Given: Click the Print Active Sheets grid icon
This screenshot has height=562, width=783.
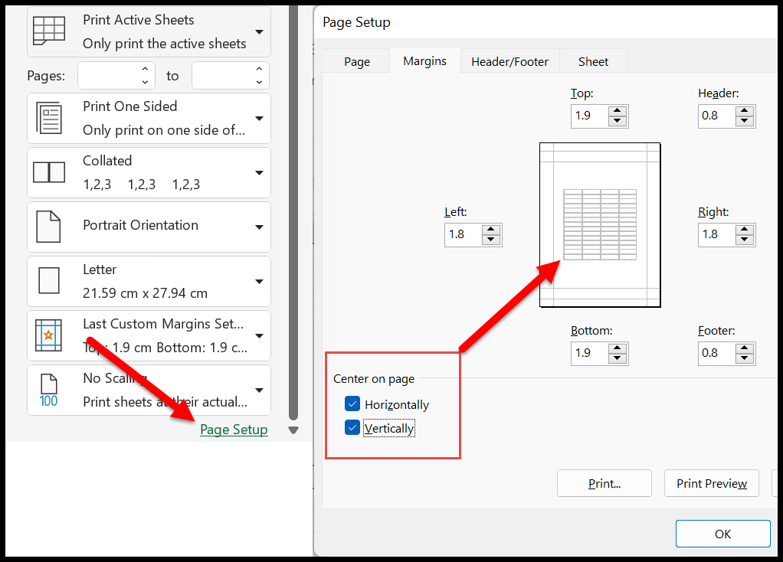Looking at the screenshot, I should click(49, 31).
